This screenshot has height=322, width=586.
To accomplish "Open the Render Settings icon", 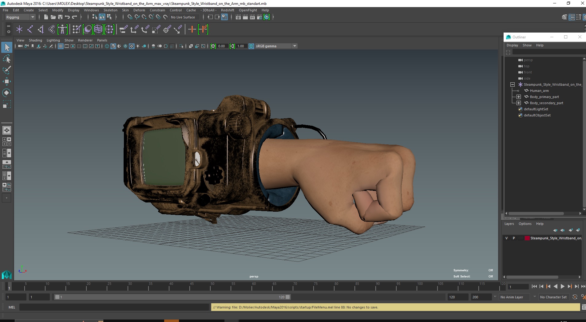I will click(x=259, y=17).
